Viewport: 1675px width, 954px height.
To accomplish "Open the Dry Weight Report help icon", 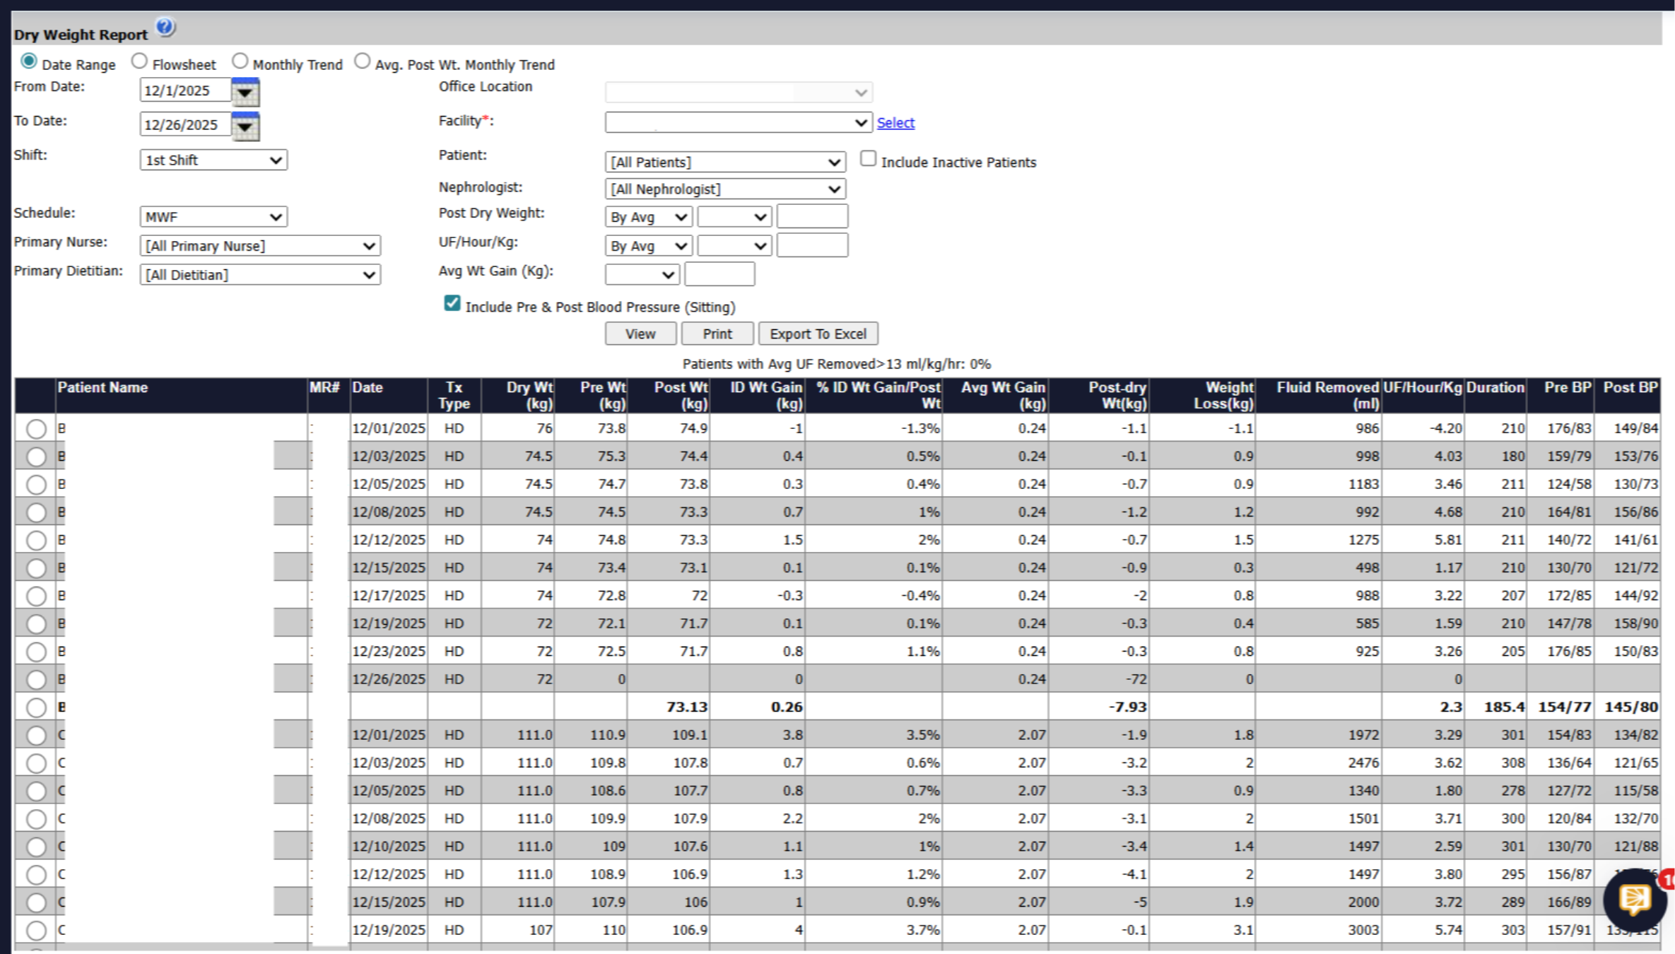I will tap(165, 28).
